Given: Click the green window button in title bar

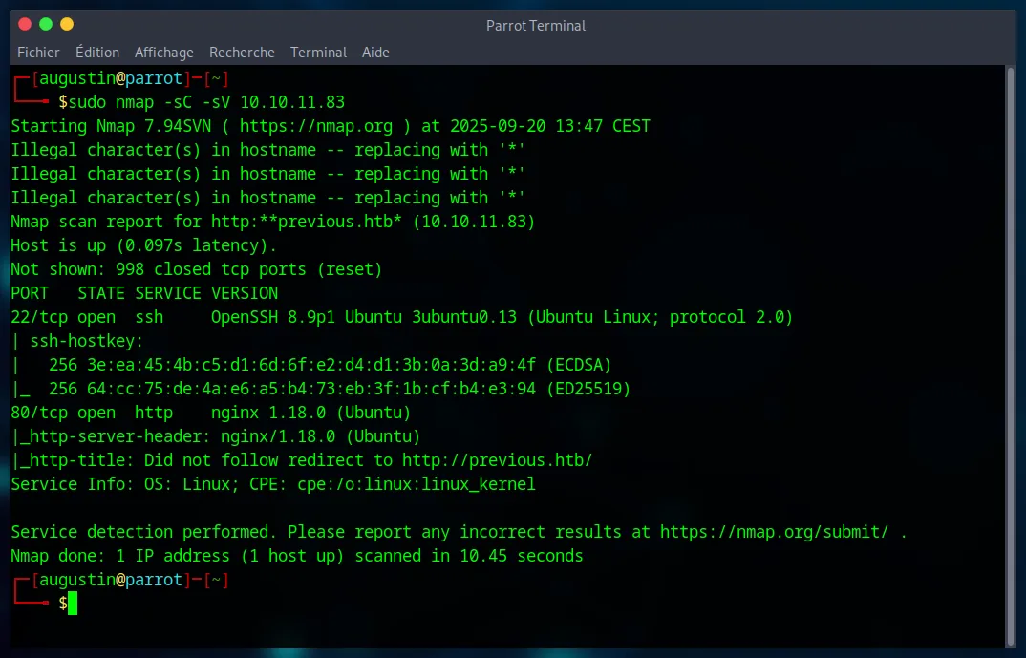Looking at the screenshot, I should click(x=45, y=24).
